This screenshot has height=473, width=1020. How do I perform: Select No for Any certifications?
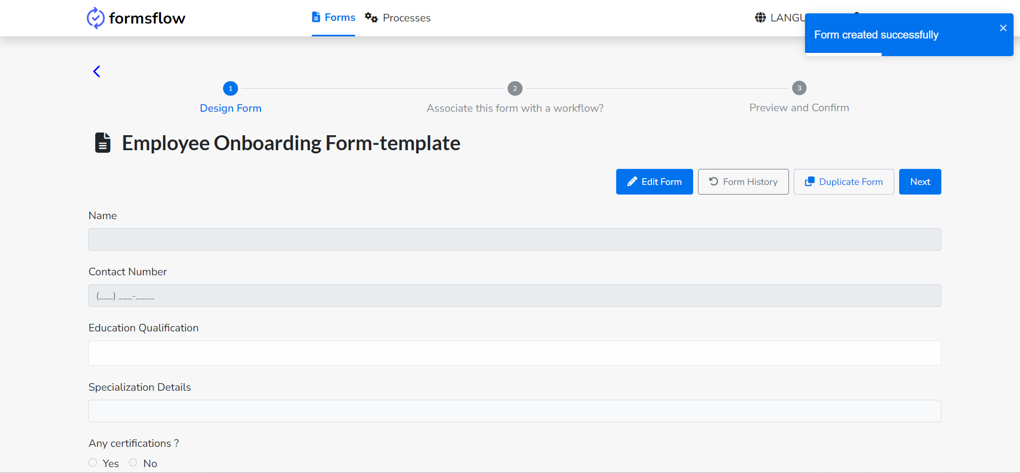[133, 463]
